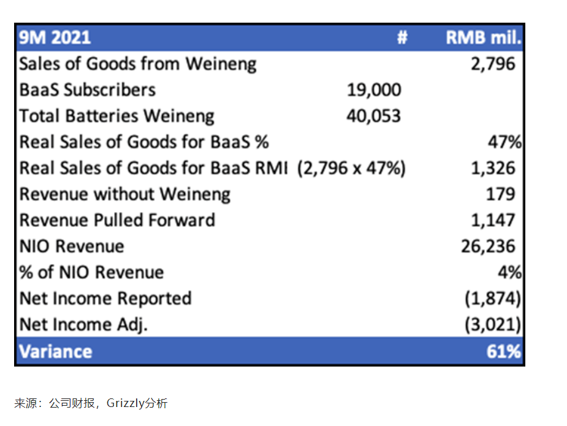Screen dimensions: 567x426
Task: Click the 'Revenue without Weineng' row label
Action: pyautogui.click(x=125, y=194)
